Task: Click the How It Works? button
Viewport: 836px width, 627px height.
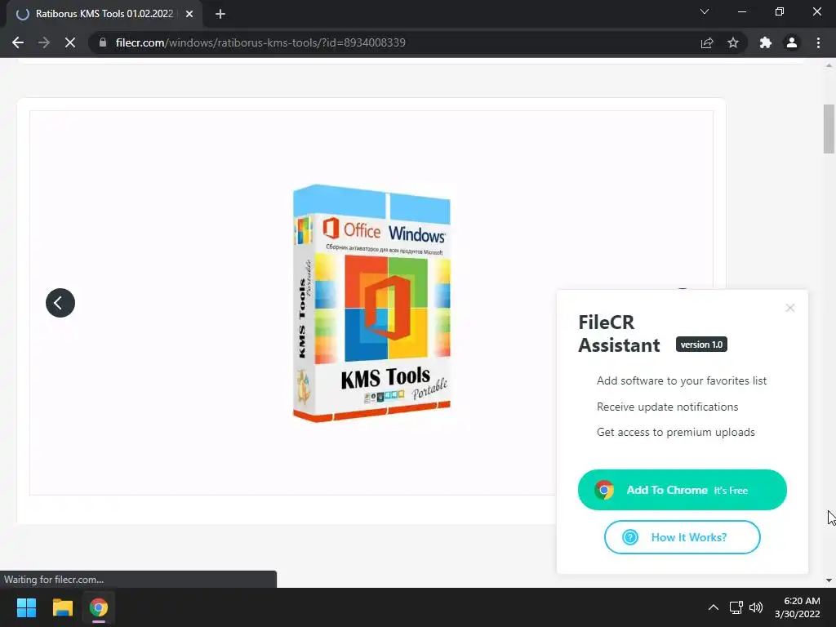Action: click(682, 537)
